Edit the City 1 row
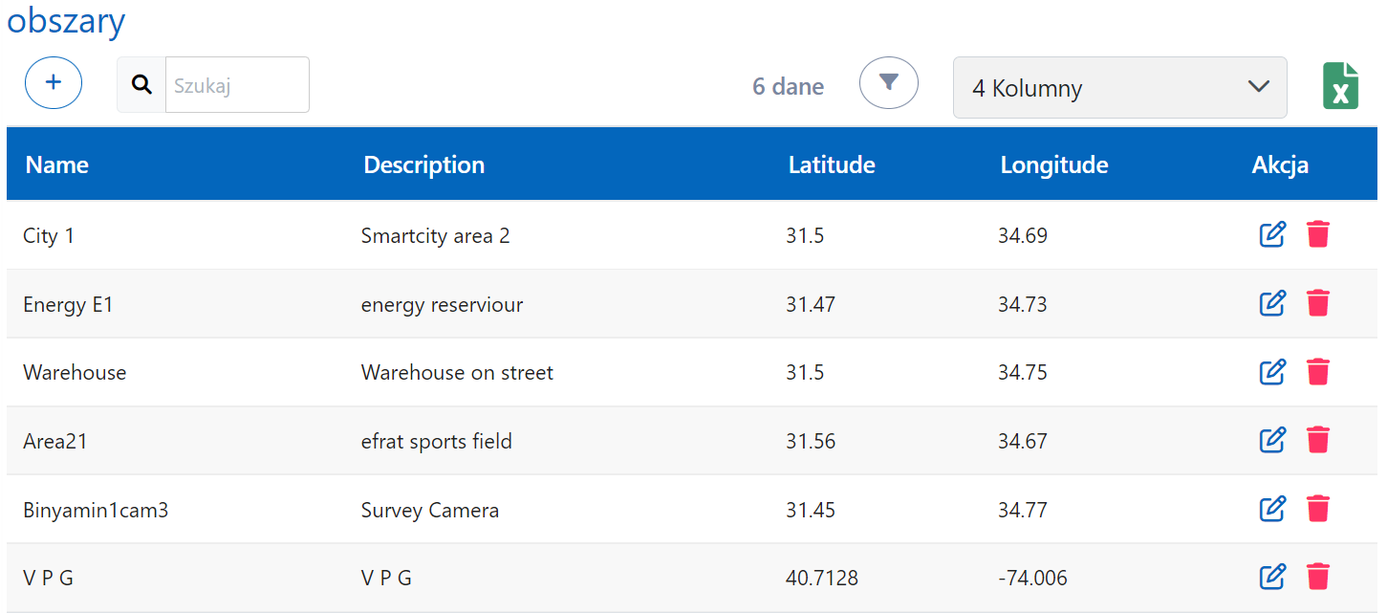 pyautogui.click(x=1272, y=234)
